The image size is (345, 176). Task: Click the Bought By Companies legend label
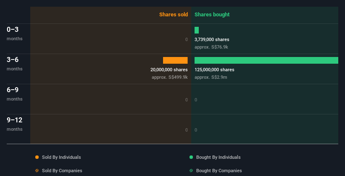pos(219,171)
